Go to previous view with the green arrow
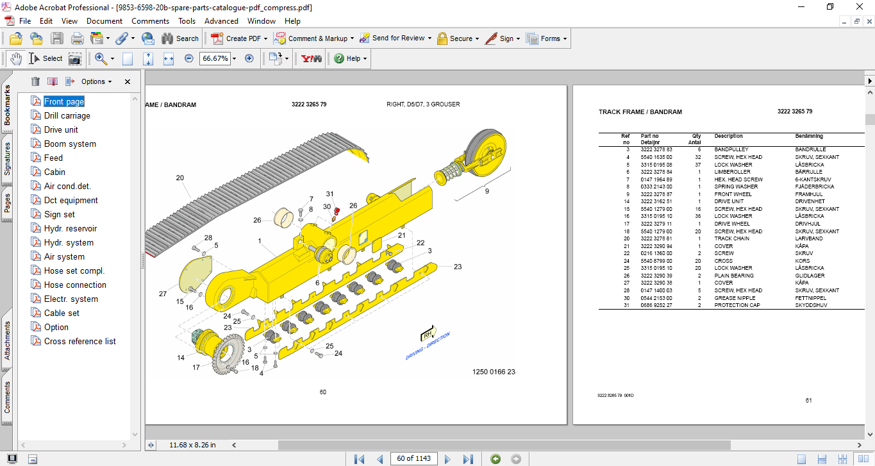 pyautogui.click(x=495, y=459)
